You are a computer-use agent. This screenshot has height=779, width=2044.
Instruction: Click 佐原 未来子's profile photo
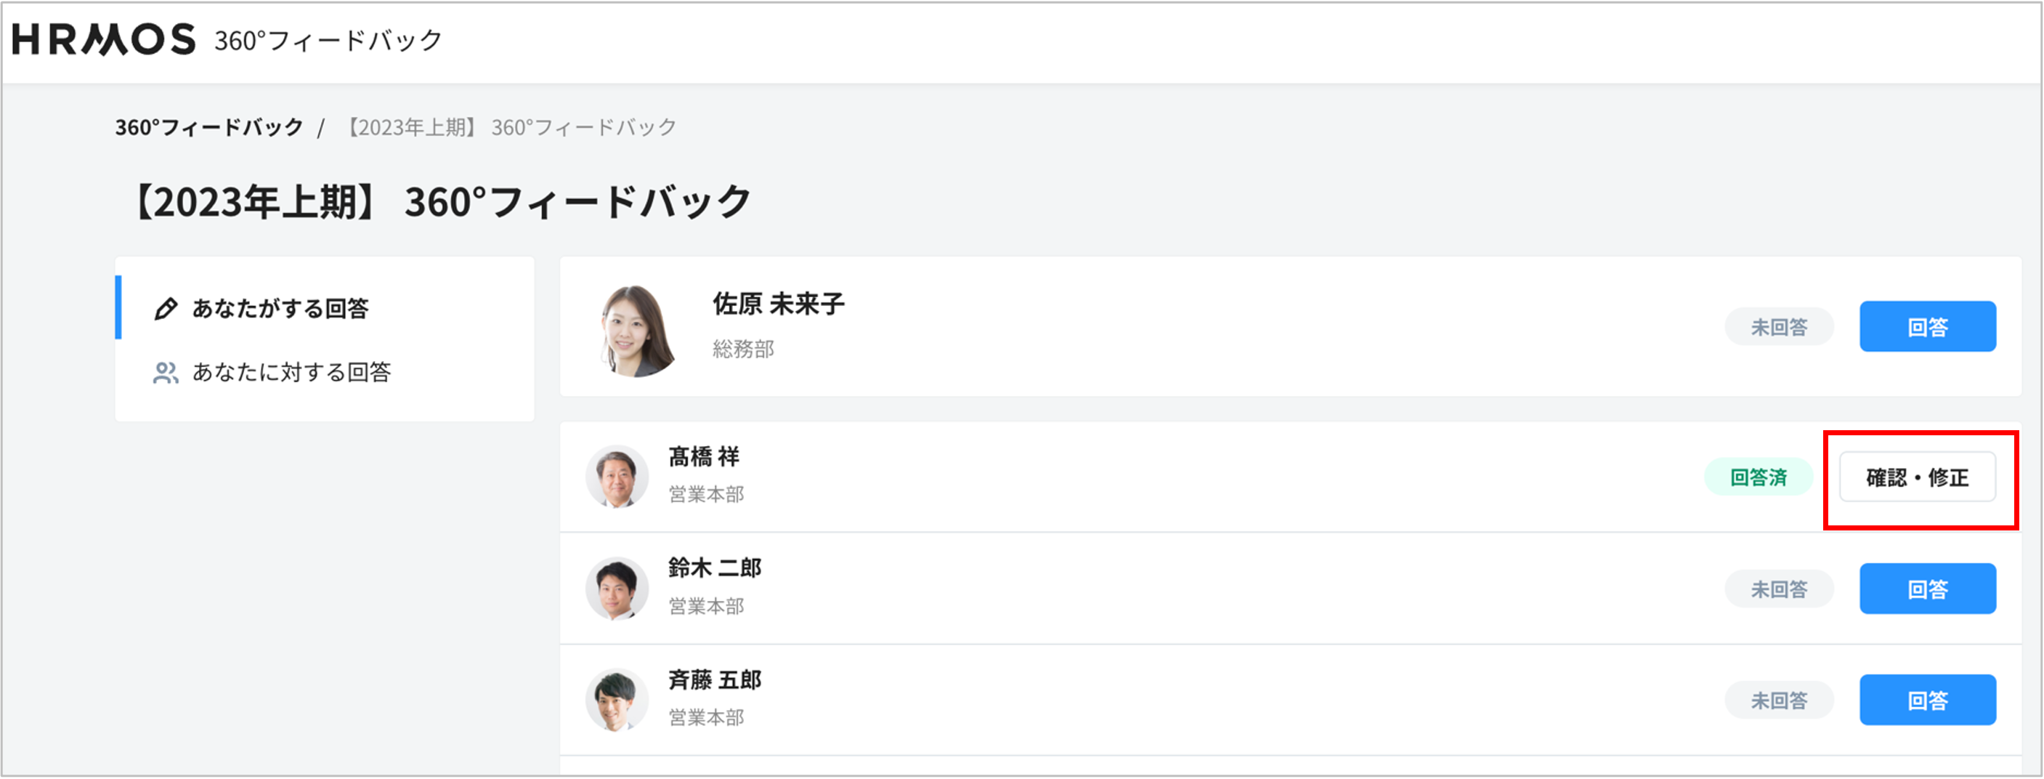click(x=636, y=329)
